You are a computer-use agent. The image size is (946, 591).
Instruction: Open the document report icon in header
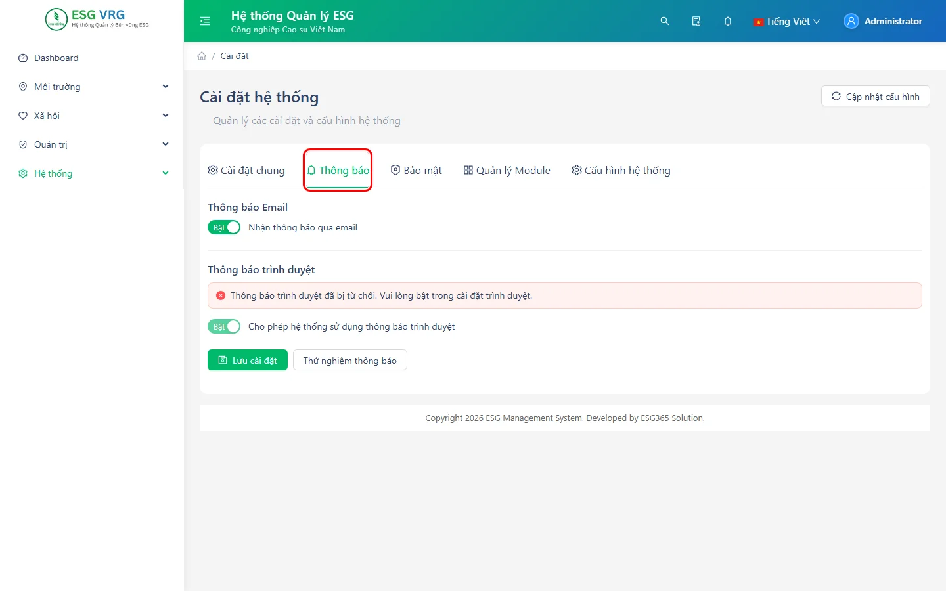tap(696, 21)
